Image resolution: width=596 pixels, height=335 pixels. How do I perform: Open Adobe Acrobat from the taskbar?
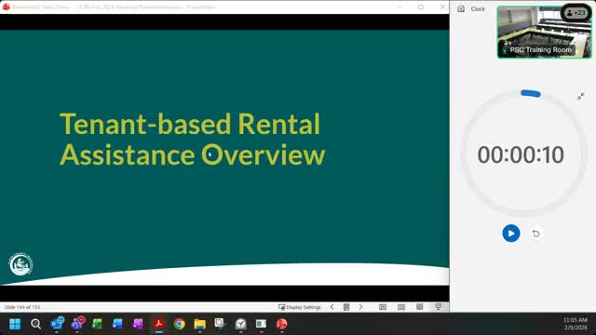click(158, 324)
